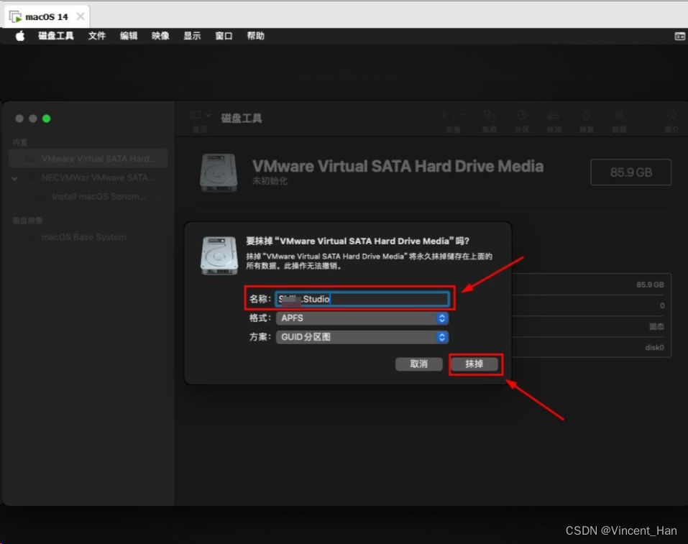The width and height of the screenshot is (688, 544).
Task: Click the 急救 First Aid toolbar icon
Action: 490,116
